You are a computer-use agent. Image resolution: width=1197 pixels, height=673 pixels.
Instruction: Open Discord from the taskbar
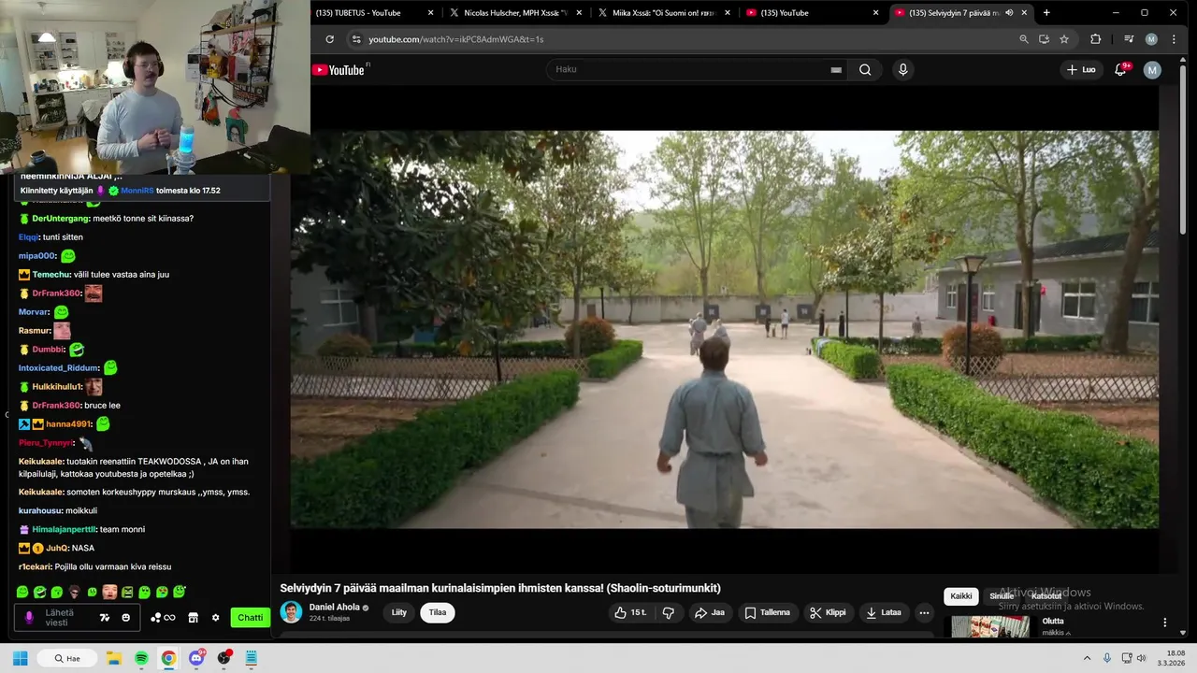coord(197,658)
